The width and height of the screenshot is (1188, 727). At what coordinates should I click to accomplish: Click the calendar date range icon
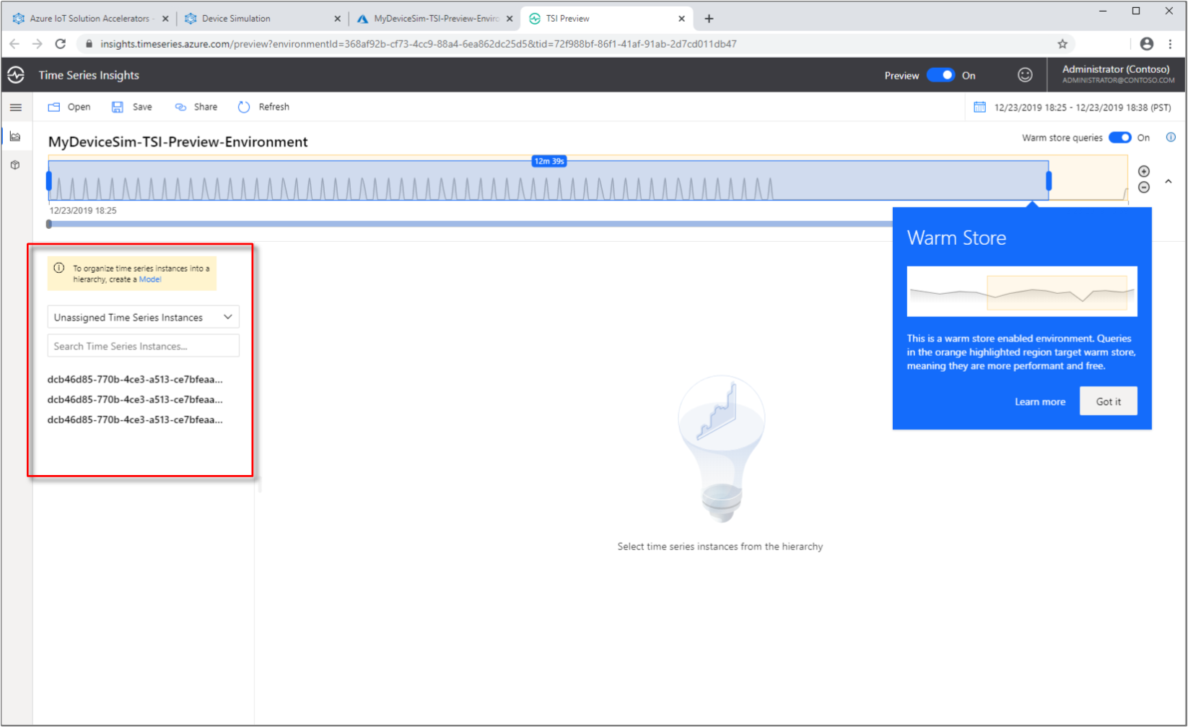coord(979,108)
